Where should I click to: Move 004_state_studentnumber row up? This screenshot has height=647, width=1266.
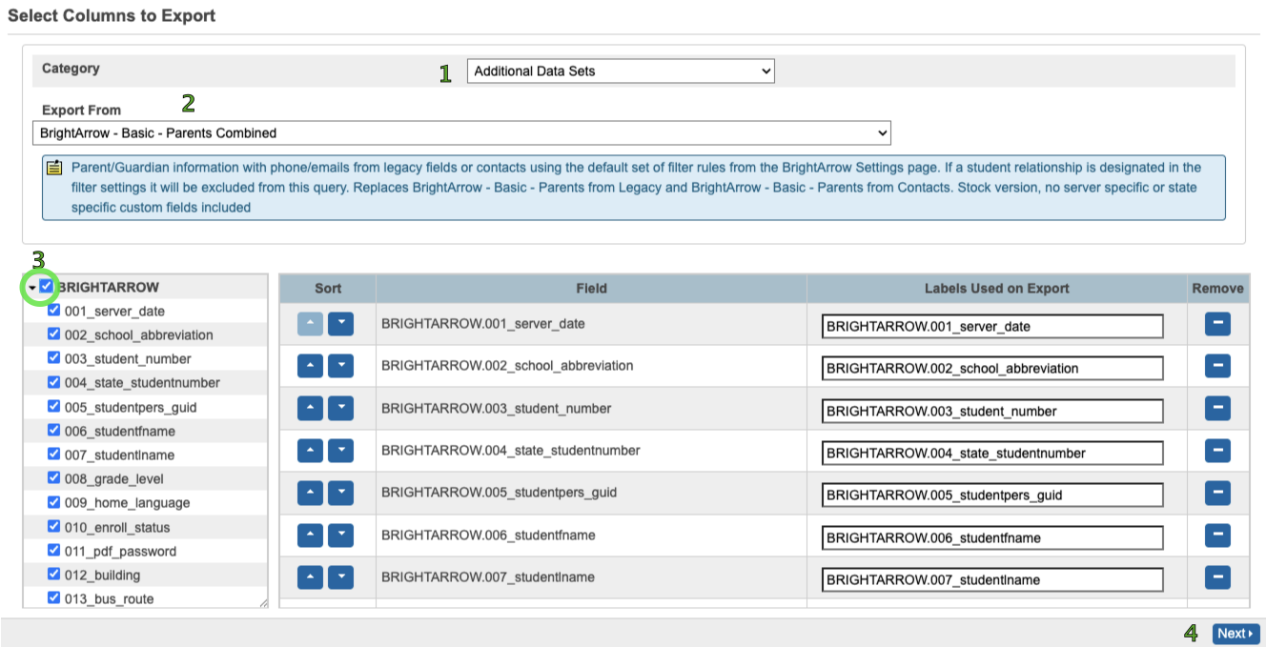[x=311, y=451]
